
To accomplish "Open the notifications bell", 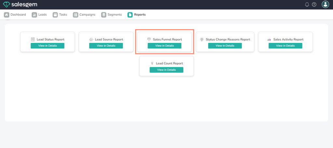I will pos(307,5).
